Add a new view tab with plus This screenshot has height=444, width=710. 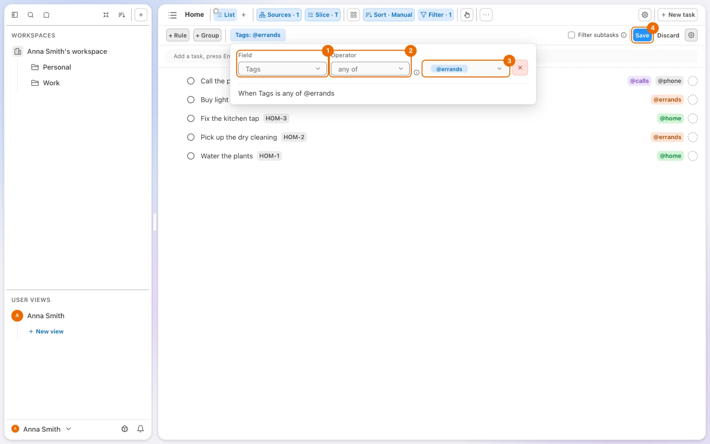point(244,15)
